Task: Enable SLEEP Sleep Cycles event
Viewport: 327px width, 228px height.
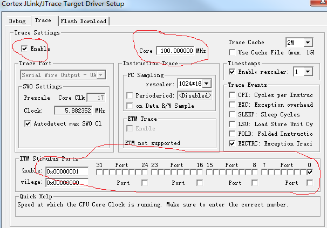Action: click(232, 114)
